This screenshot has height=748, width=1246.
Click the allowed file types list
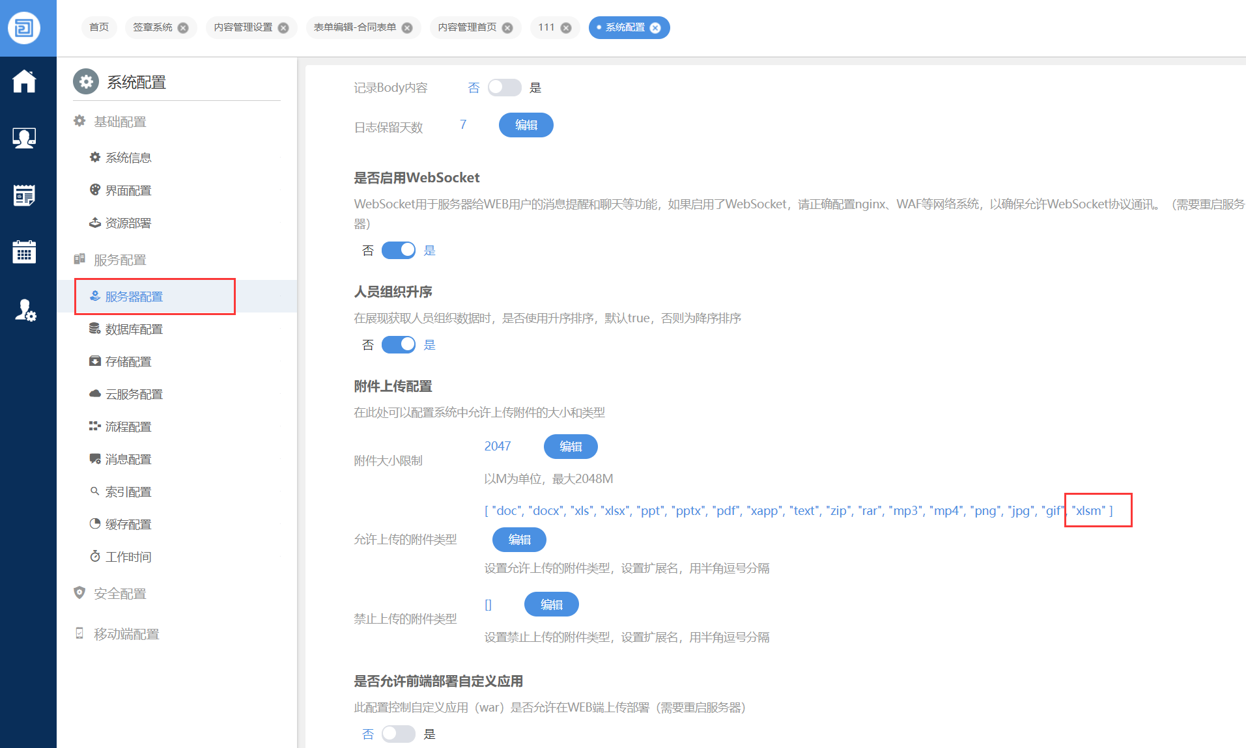(x=799, y=511)
